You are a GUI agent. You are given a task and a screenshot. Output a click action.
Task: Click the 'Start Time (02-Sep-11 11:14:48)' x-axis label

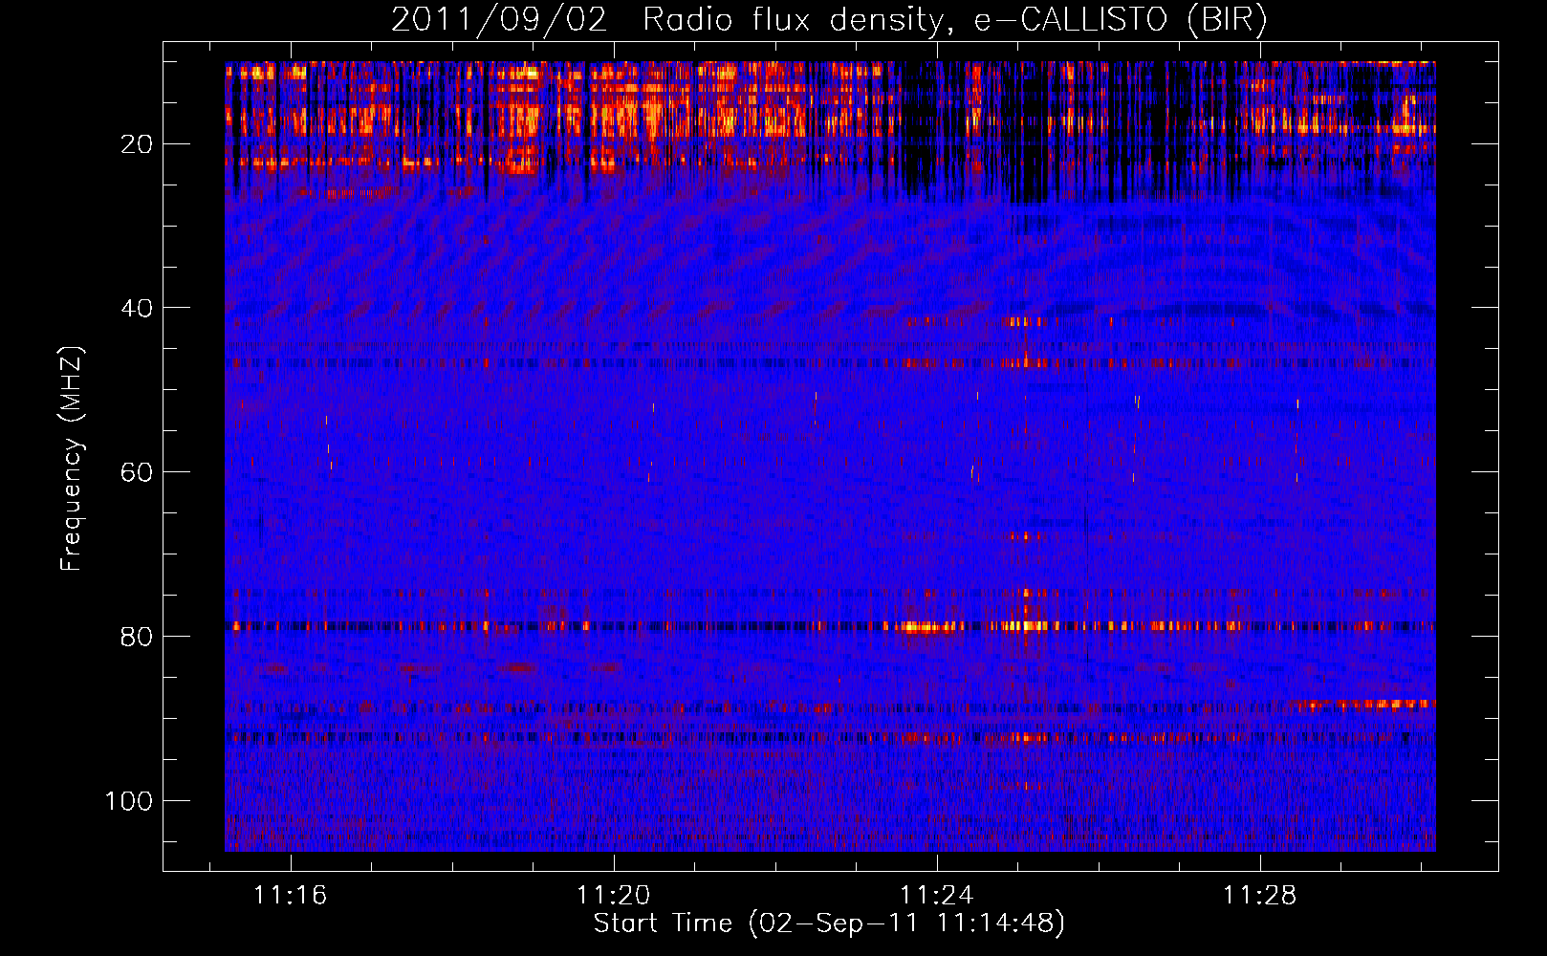[829, 923]
